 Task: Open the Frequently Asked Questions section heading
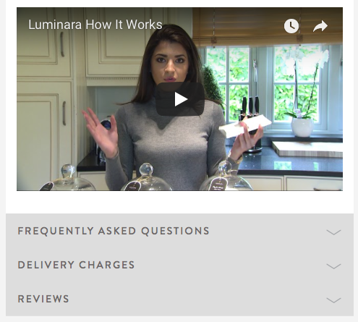pos(114,231)
